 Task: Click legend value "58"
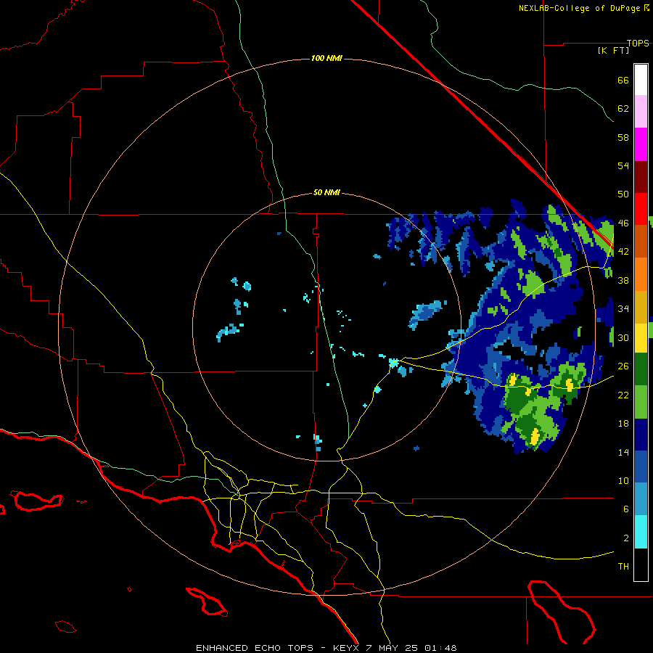[x=623, y=137]
